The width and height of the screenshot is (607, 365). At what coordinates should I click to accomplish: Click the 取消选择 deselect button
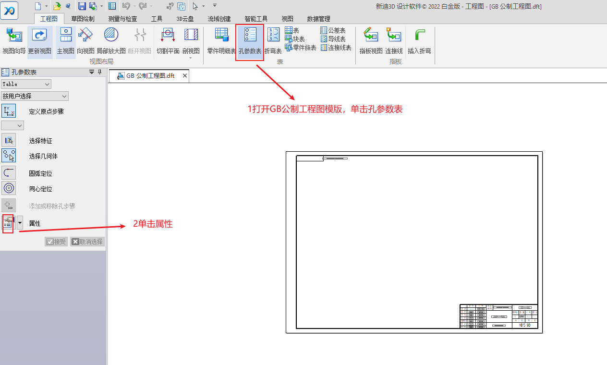click(87, 242)
